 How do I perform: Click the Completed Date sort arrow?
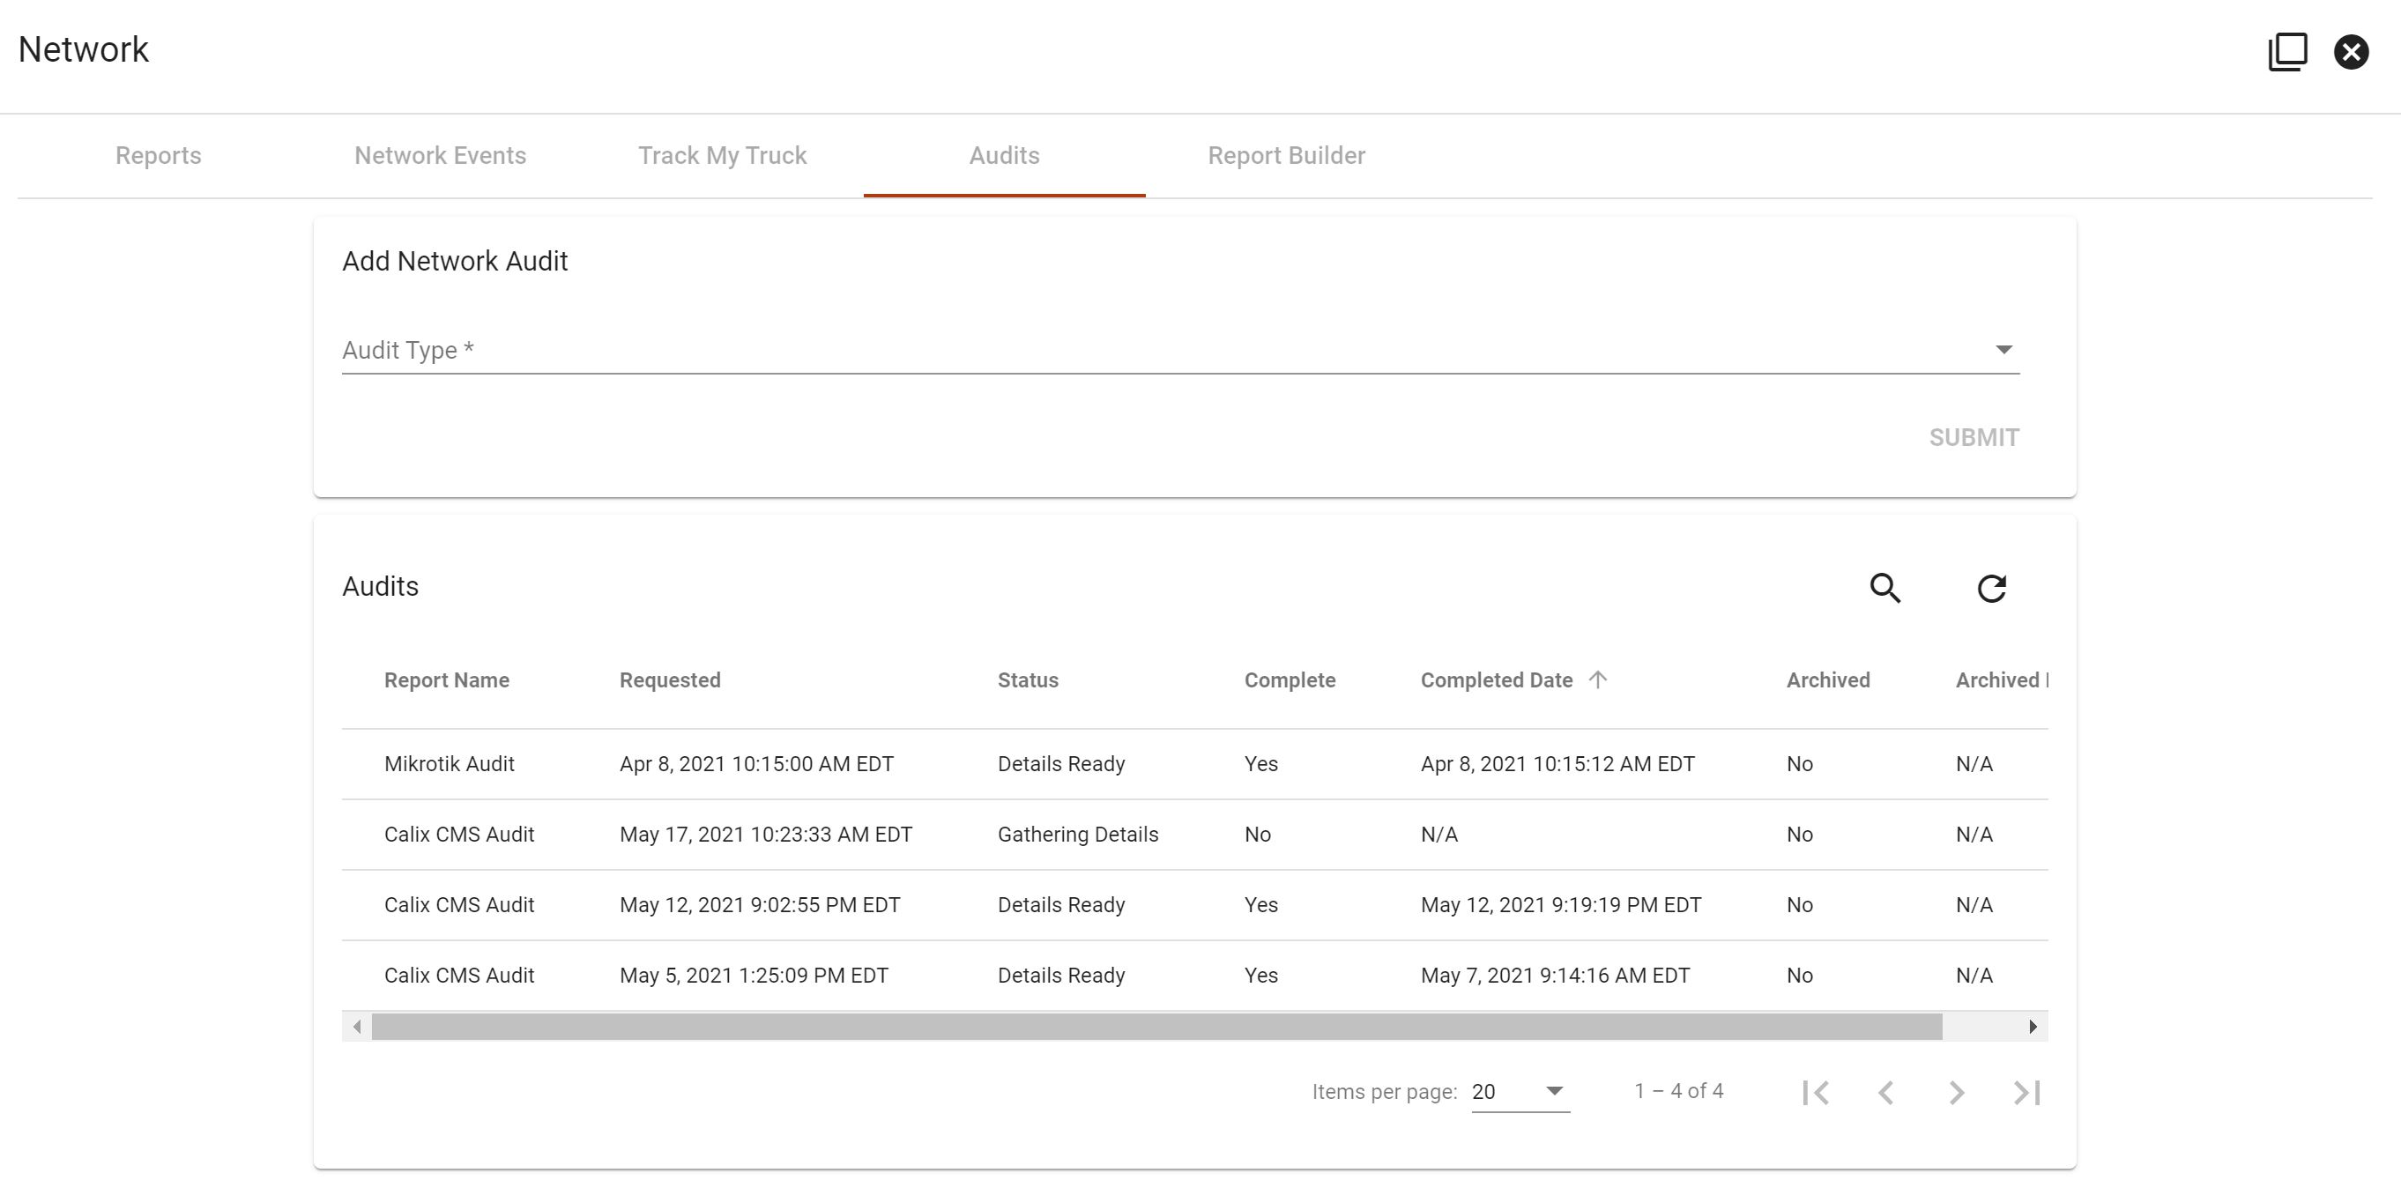click(x=1597, y=679)
